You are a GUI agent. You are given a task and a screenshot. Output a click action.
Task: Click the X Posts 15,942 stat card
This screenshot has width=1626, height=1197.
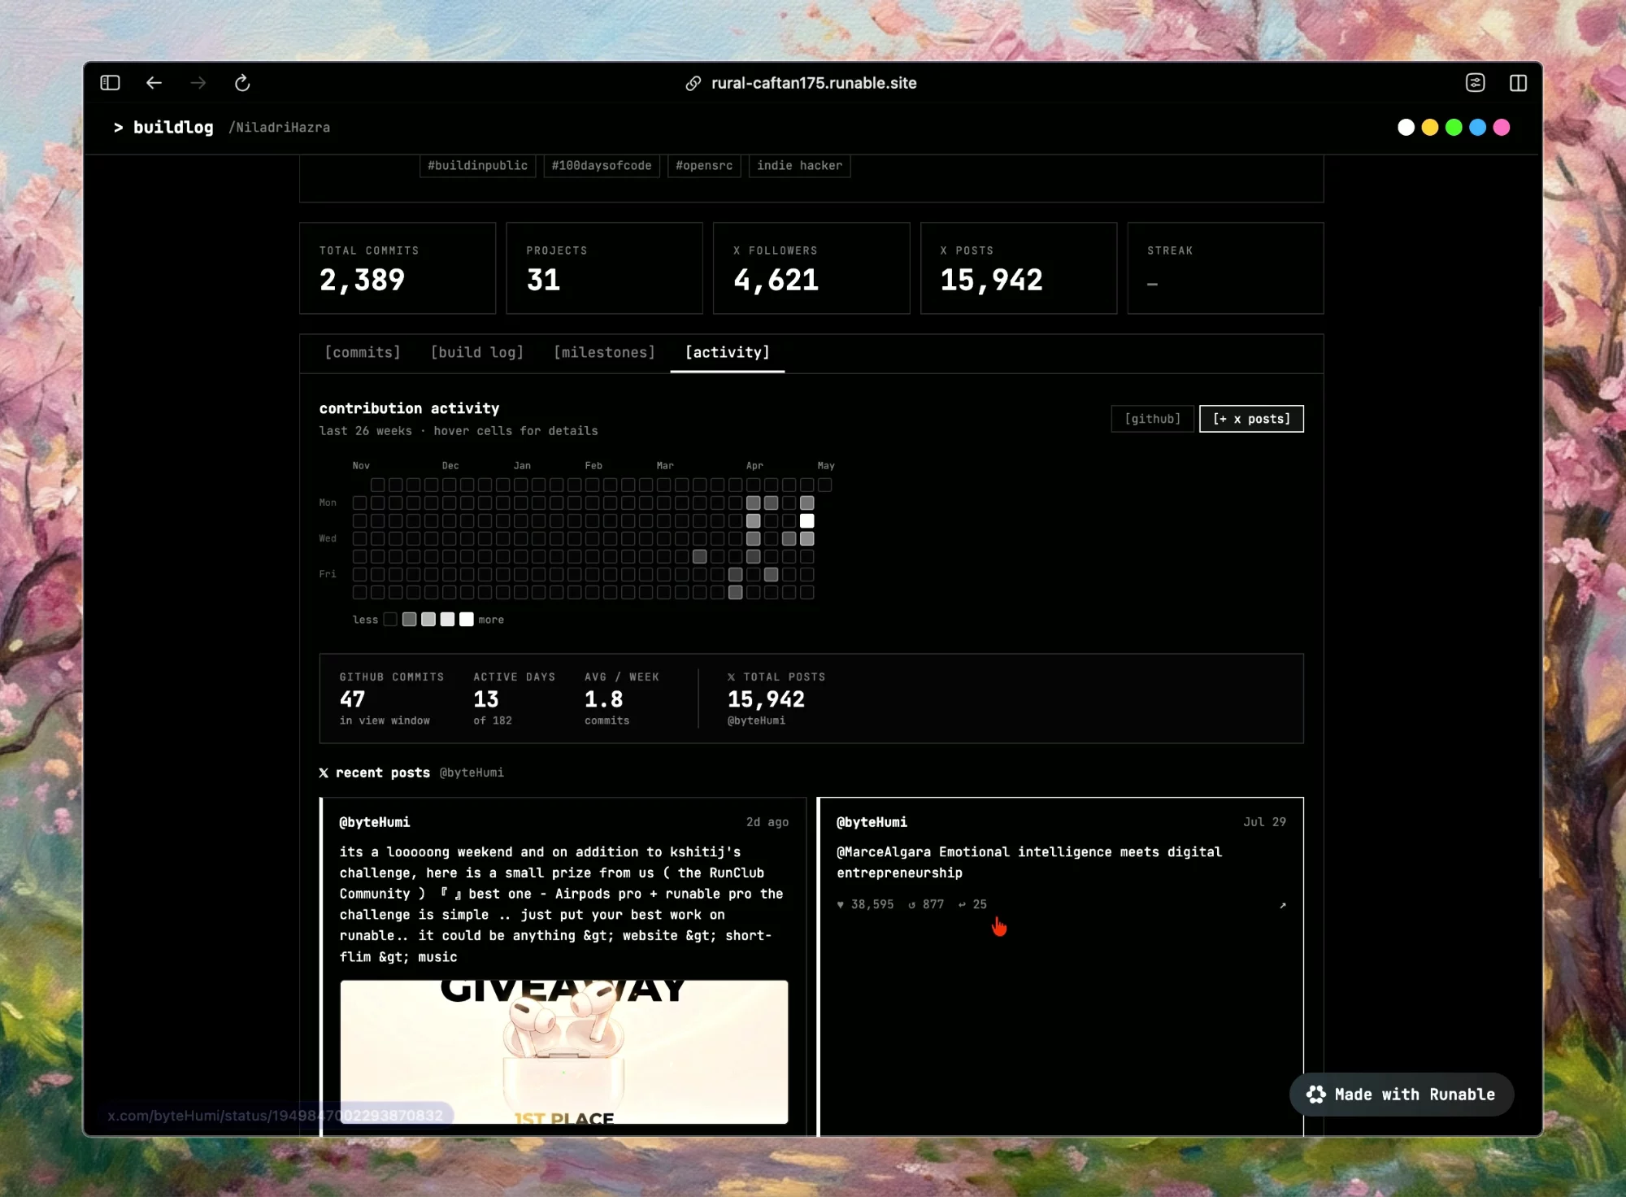1019,268
